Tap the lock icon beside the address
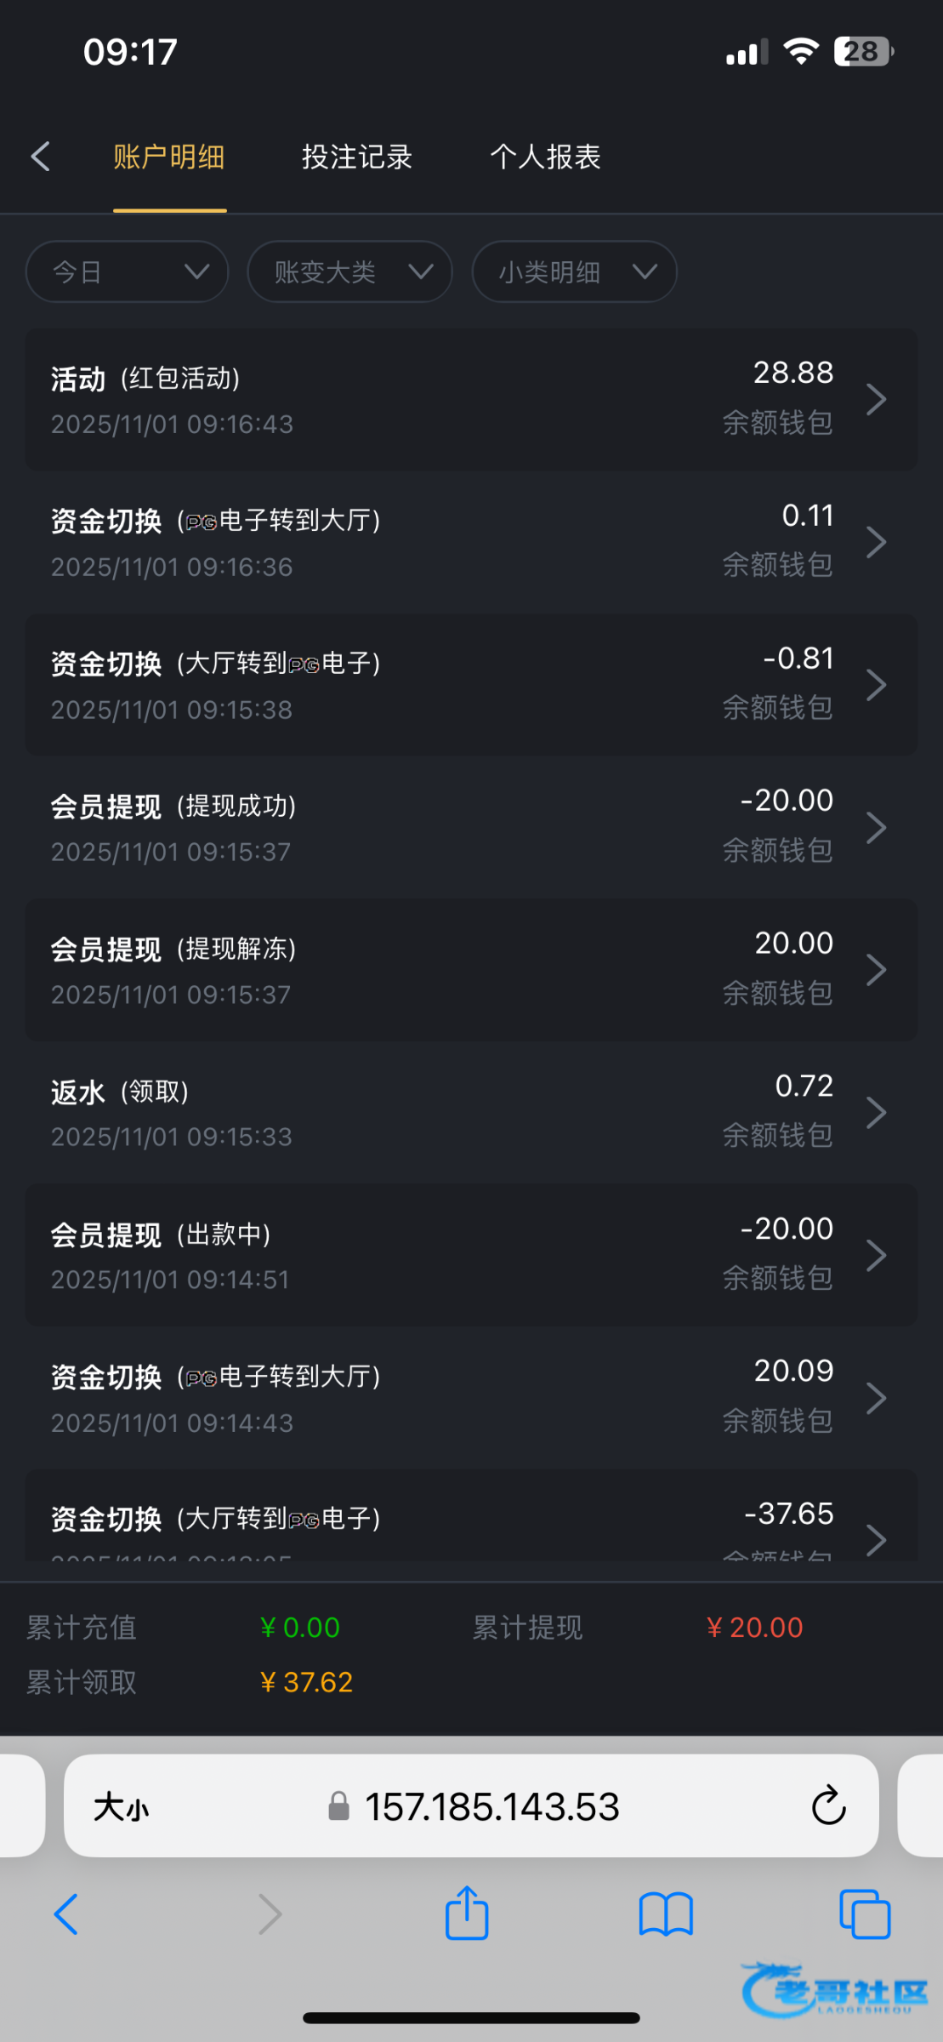This screenshot has height=2042, width=943. pos(339,1805)
